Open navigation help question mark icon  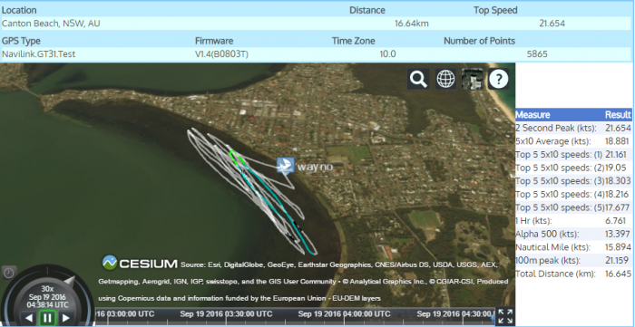coord(499,79)
